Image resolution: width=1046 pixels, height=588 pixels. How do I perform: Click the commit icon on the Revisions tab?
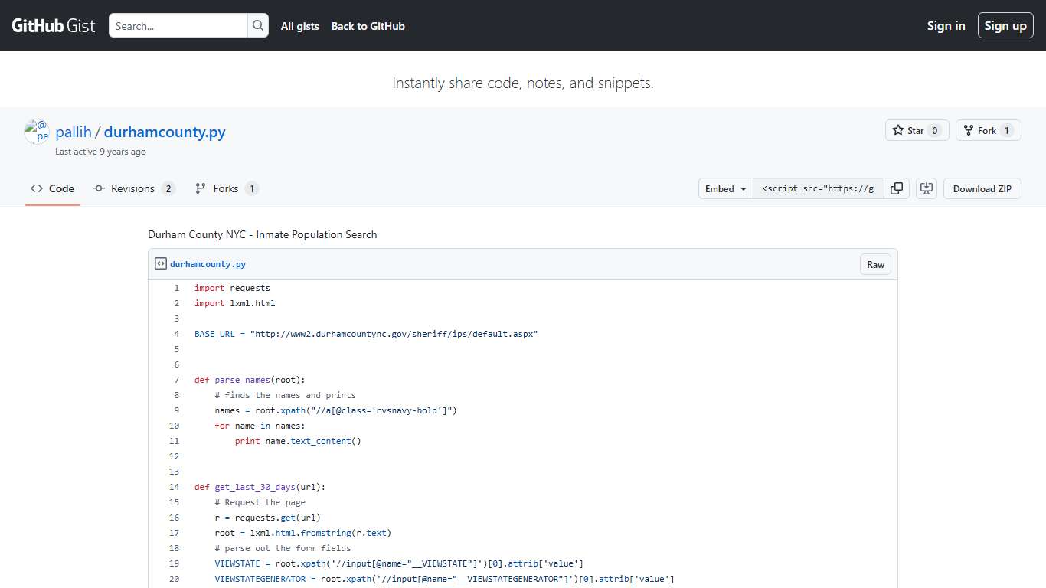[x=100, y=188]
